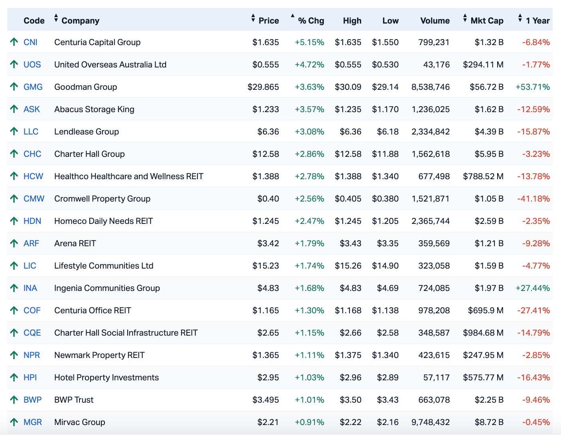This screenshot has width=561, height=435.
Task: Open the HPI stock code link
Action: coord(30,378)
